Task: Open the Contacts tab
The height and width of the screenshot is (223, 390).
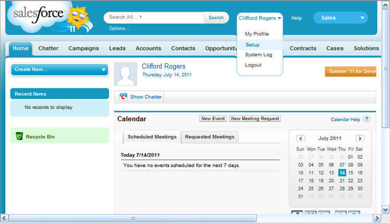Action: (183, 48)
